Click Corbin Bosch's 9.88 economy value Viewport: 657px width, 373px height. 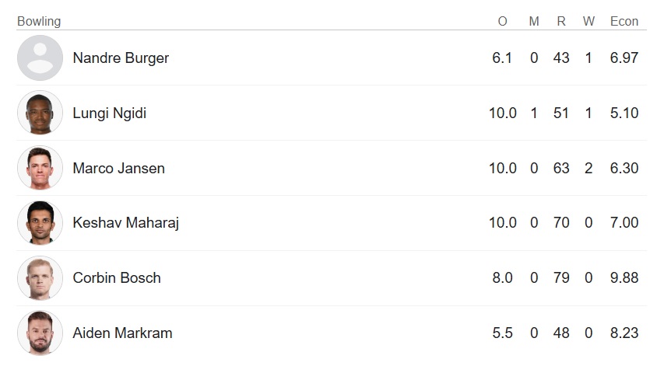(x=624, y=278)
